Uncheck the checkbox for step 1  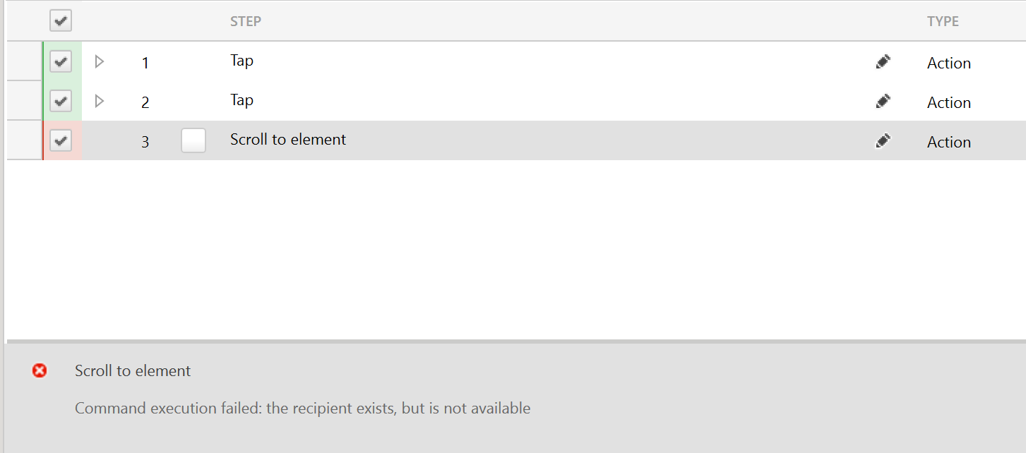pos(61,62)
